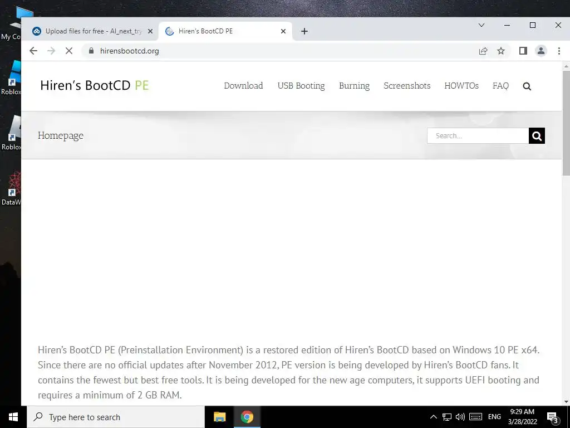
Task: Open the Chrome three-dot menu
Action: click(559, 51)
